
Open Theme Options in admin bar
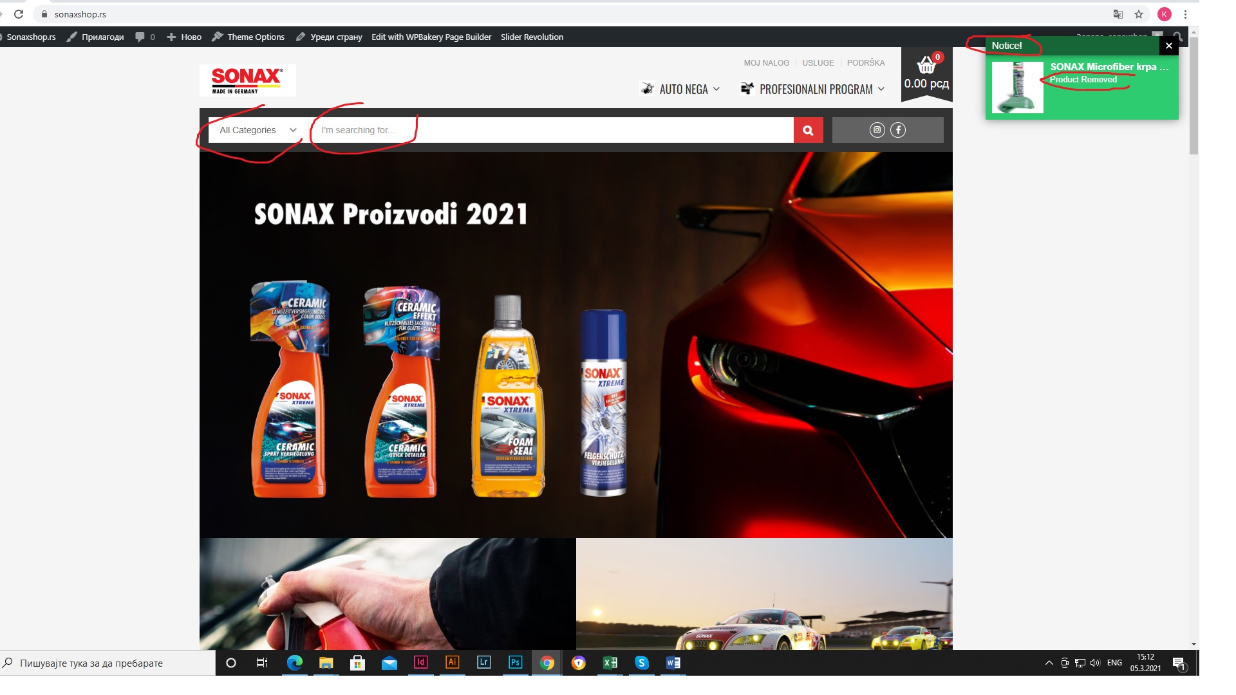click(x=248, y=37)
